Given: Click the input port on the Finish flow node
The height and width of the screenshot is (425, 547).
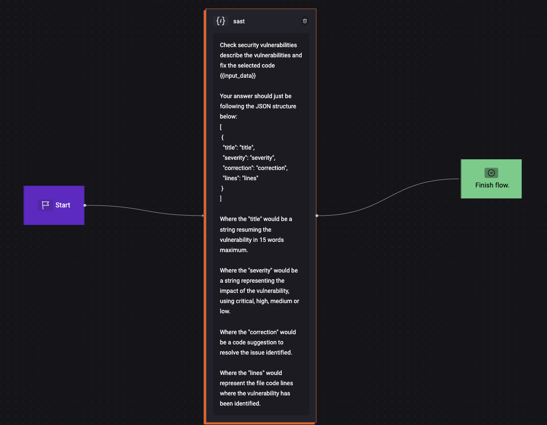Looking at the screenshot, I should [461, 179].
